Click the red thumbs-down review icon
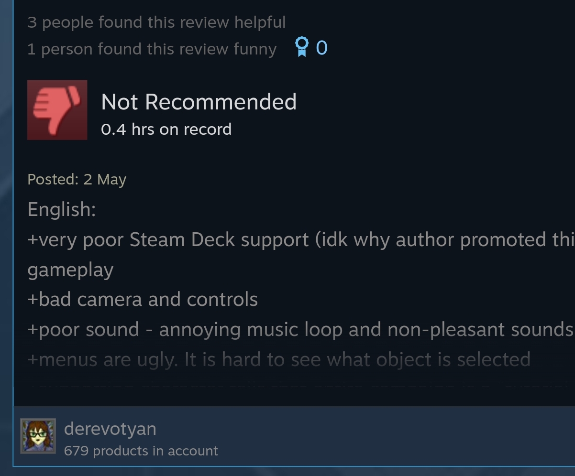575x476 pixels. (x=57, y=110)
